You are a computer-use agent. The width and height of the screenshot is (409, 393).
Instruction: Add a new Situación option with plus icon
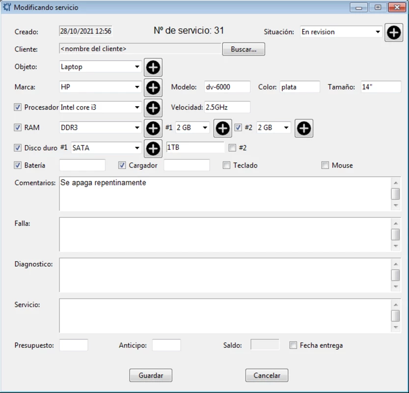(x=394, y=32)
